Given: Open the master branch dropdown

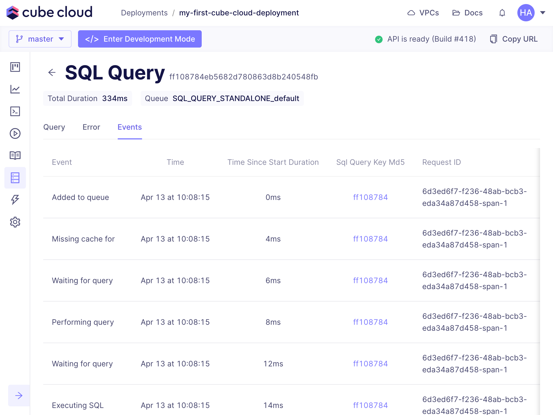Looking at the screenshot, I should [x=40, y=39].
